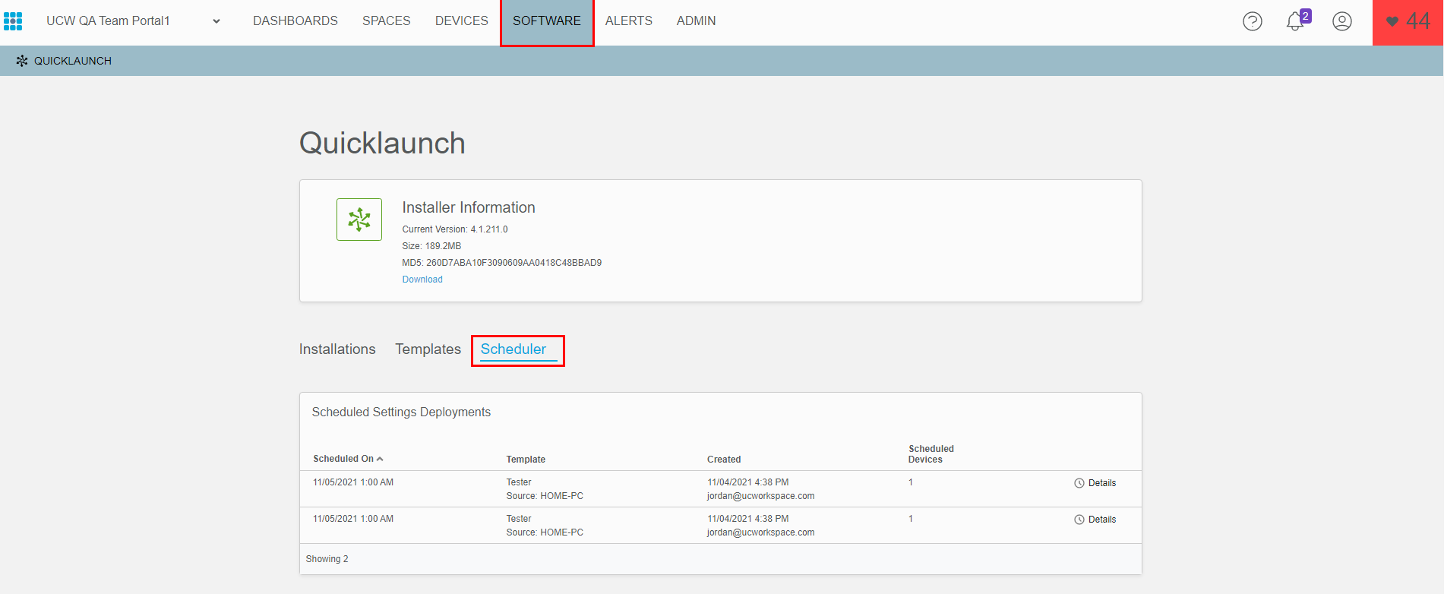Click the Current Version 4.1.211.0 text
Image resolution: width=1444 pixels, height=594 pixels.
coord(455,229)
